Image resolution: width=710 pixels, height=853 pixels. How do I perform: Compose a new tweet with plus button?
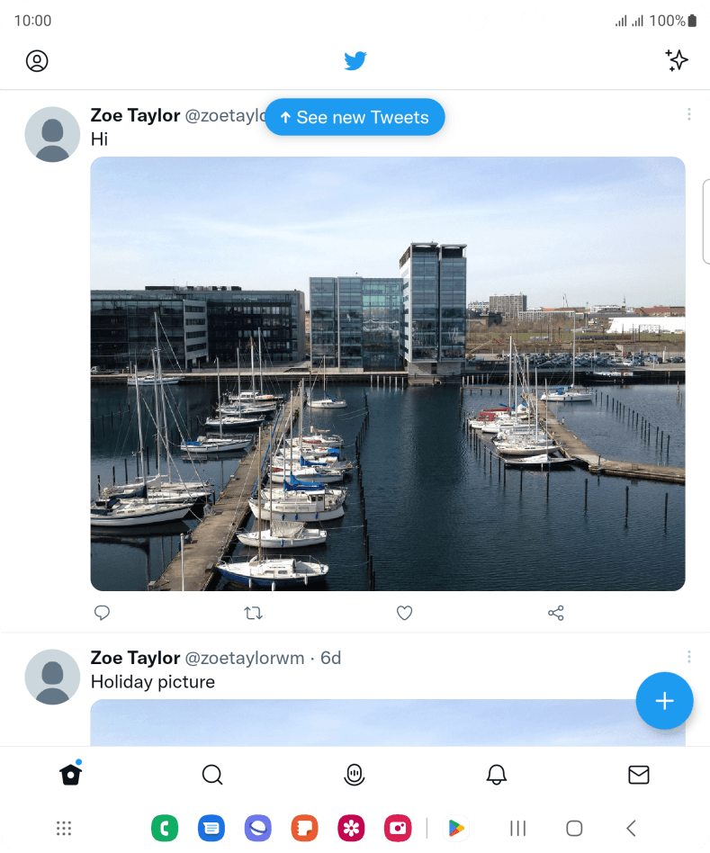click(x=664, y=701)
